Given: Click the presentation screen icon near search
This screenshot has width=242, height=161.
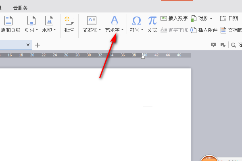Looking at the screenshot, I should pos(213,45).
